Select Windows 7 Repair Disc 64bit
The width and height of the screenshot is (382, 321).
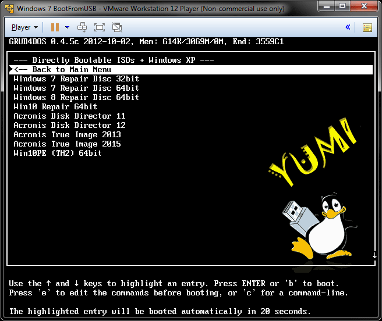click(x=76, y=88)
